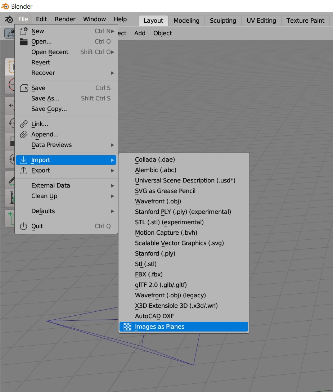The height and width of the screenshot is (392, 333).
Task: Open the Edit menu
Action: click(x=41, y=19)
